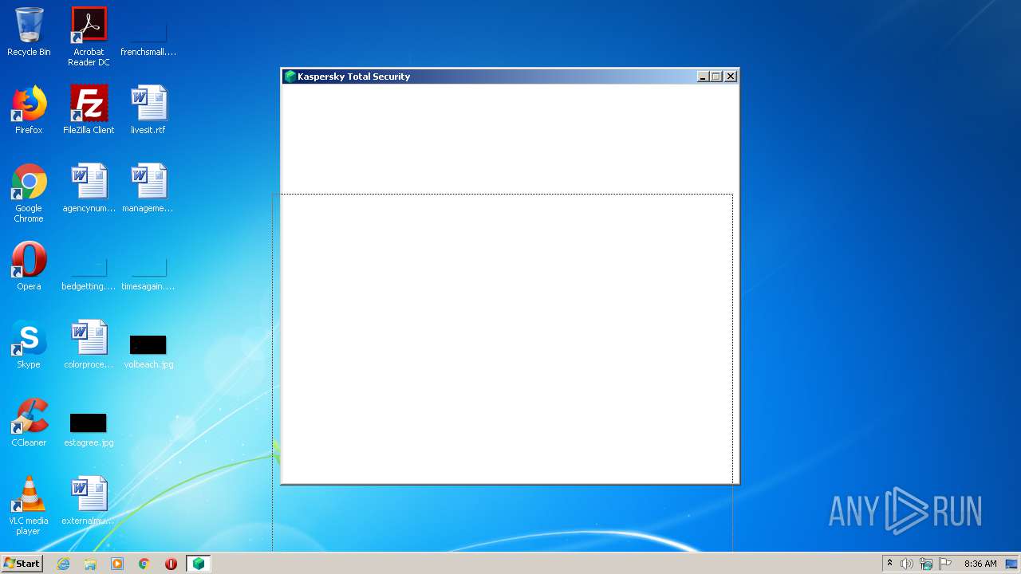The width and height of the screenshot is (1021, 574).
Task: Open the Recycle Bin desktop icon
Action: point(29,32)
